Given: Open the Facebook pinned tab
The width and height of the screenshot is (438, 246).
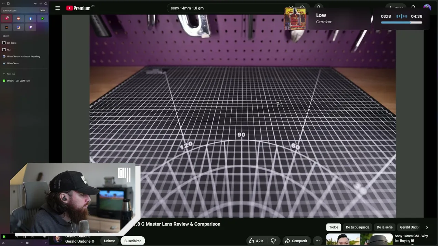Looking at the screenshot, I should click(30, 18).
